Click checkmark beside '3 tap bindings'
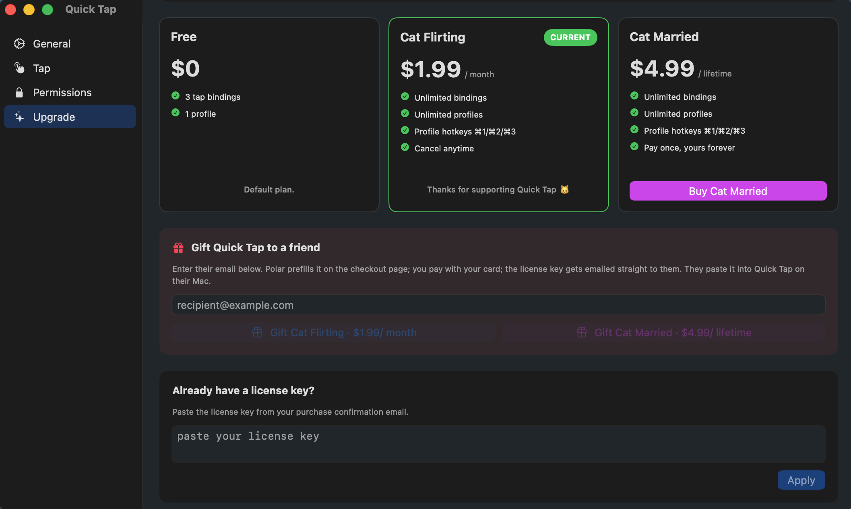 176,96
